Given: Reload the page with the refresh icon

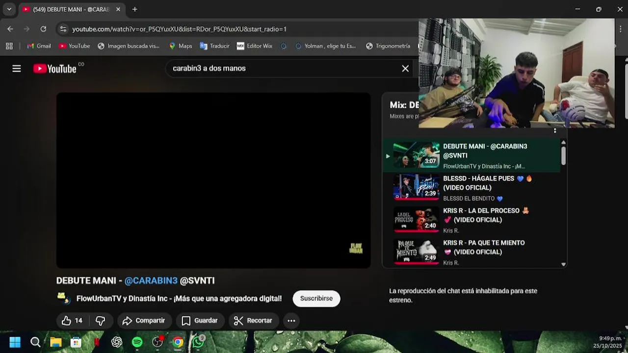Looking at the screenshot, I should pyautogui.click(x=43, y=29).
